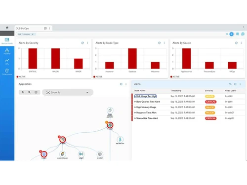Open OLB BizOps tab layout icon
This screenshot has width=247, height=185.
coord(45,28)
